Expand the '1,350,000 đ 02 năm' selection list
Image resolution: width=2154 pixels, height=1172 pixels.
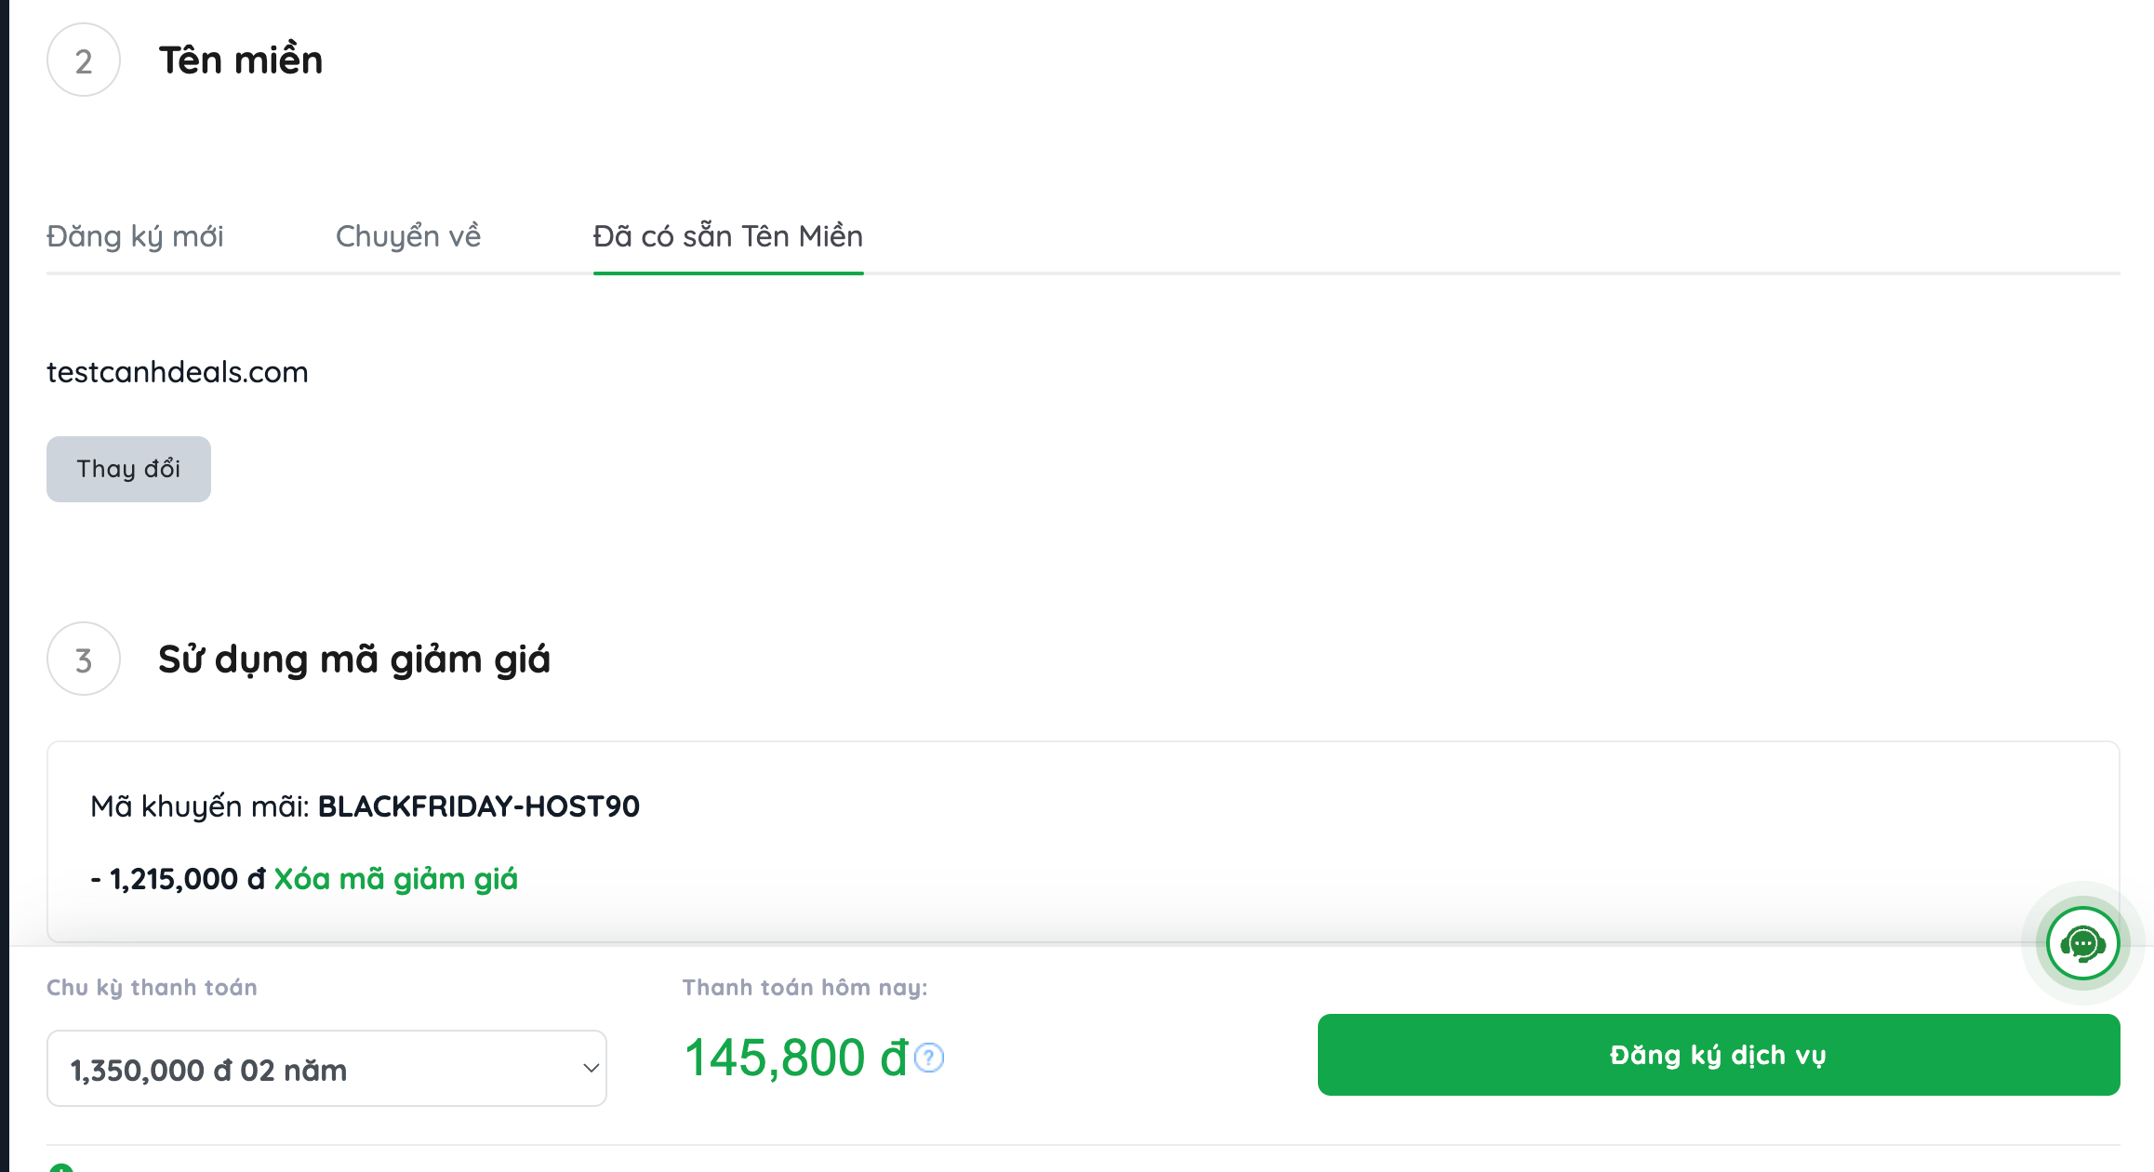click(x=326, y=1068)
